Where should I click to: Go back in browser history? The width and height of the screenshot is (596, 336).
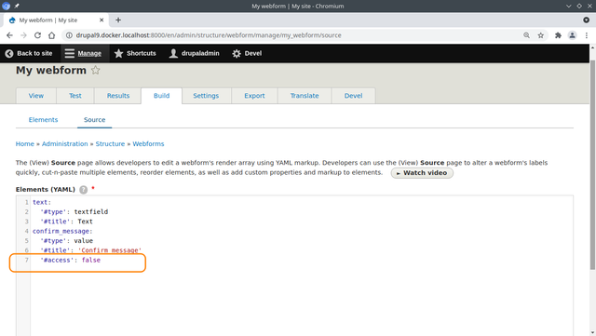click(x=9, y=35)
